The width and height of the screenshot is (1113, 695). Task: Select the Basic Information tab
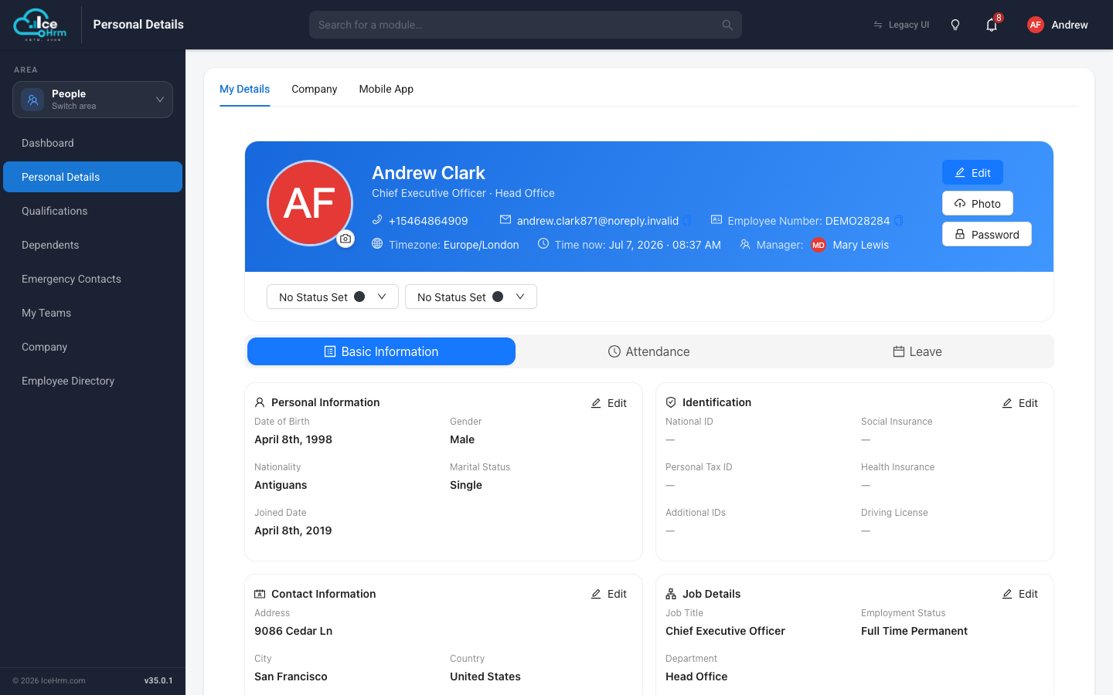coord(381,351)
